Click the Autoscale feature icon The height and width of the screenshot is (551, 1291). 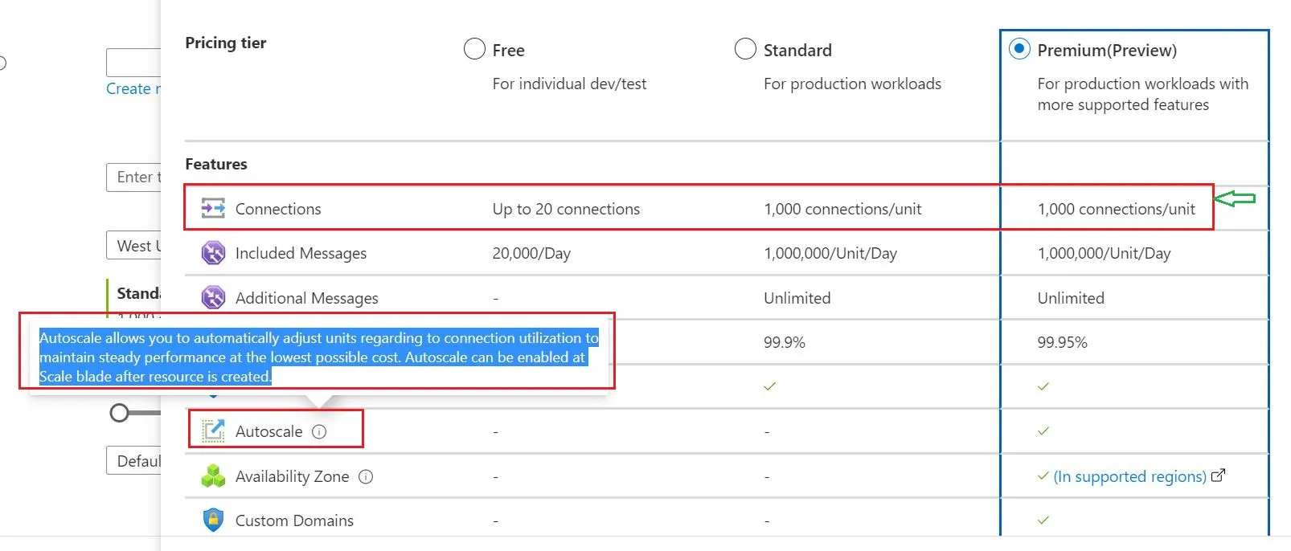(x=213, y=431)
